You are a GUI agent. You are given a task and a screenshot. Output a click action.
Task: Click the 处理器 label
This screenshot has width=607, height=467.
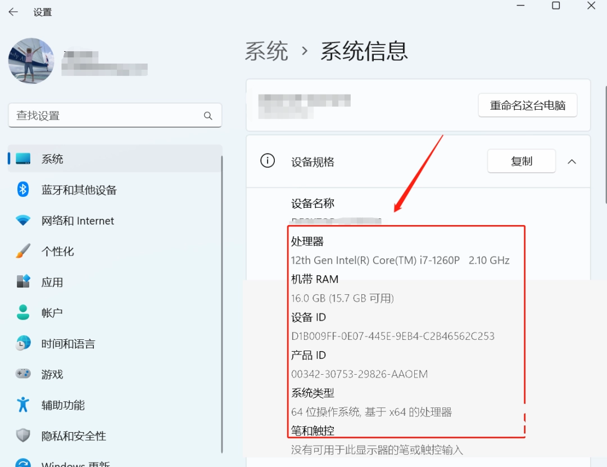pyautogui.click(x=307, y=241)
